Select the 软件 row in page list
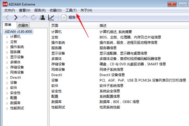The width and height of the screenshot is (189, 126). click(x=119, y=86)
